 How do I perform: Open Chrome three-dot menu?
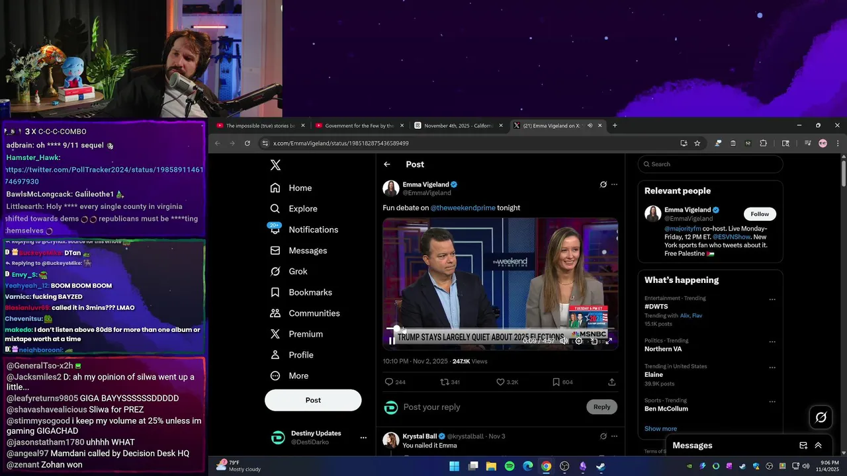point(838,143)
